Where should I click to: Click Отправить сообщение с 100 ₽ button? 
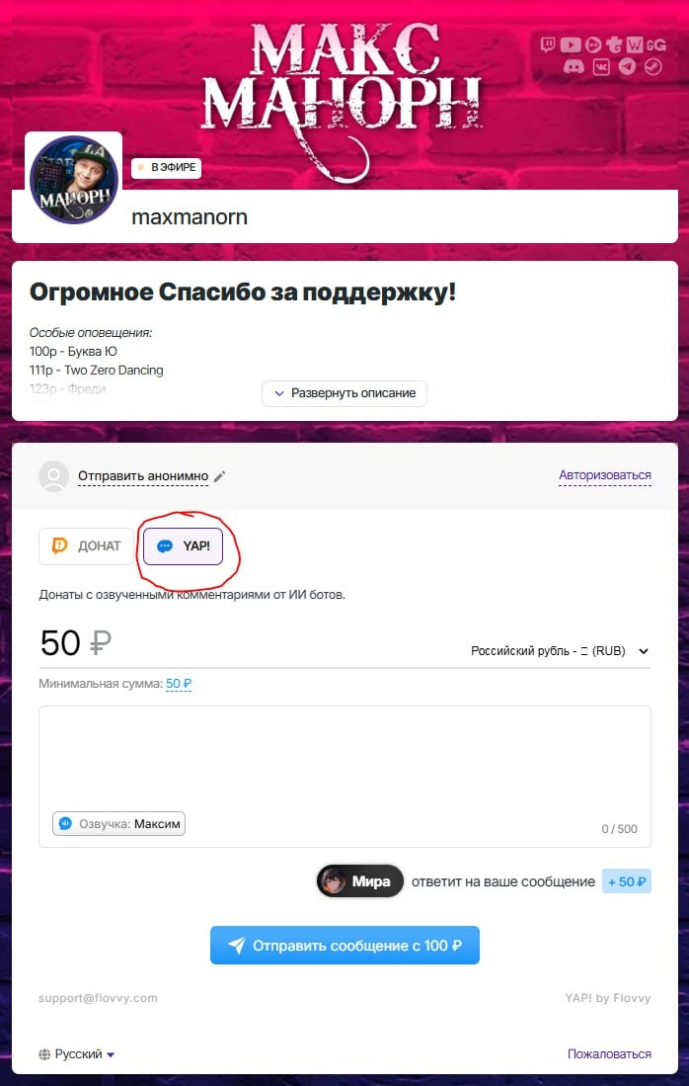point(344,946)
